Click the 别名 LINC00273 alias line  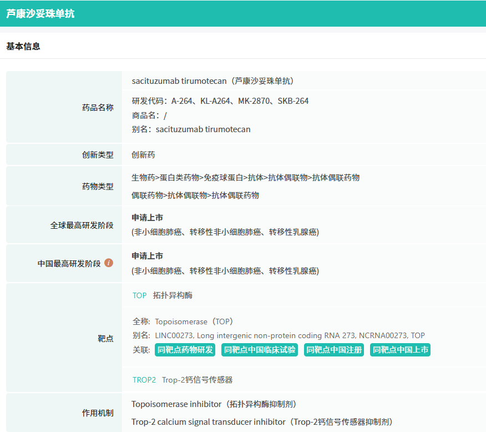(x=279, y=335)
